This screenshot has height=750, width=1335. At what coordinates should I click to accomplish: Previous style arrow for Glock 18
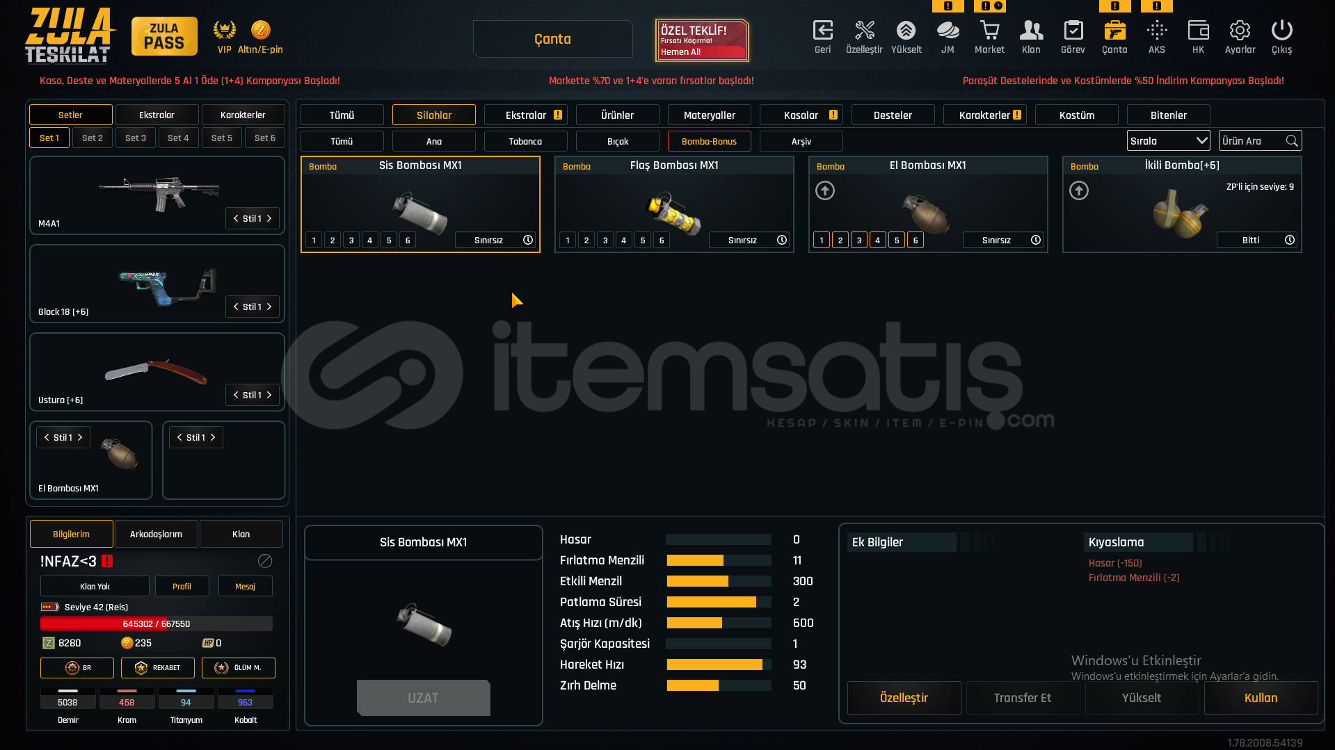pos(235,307)
